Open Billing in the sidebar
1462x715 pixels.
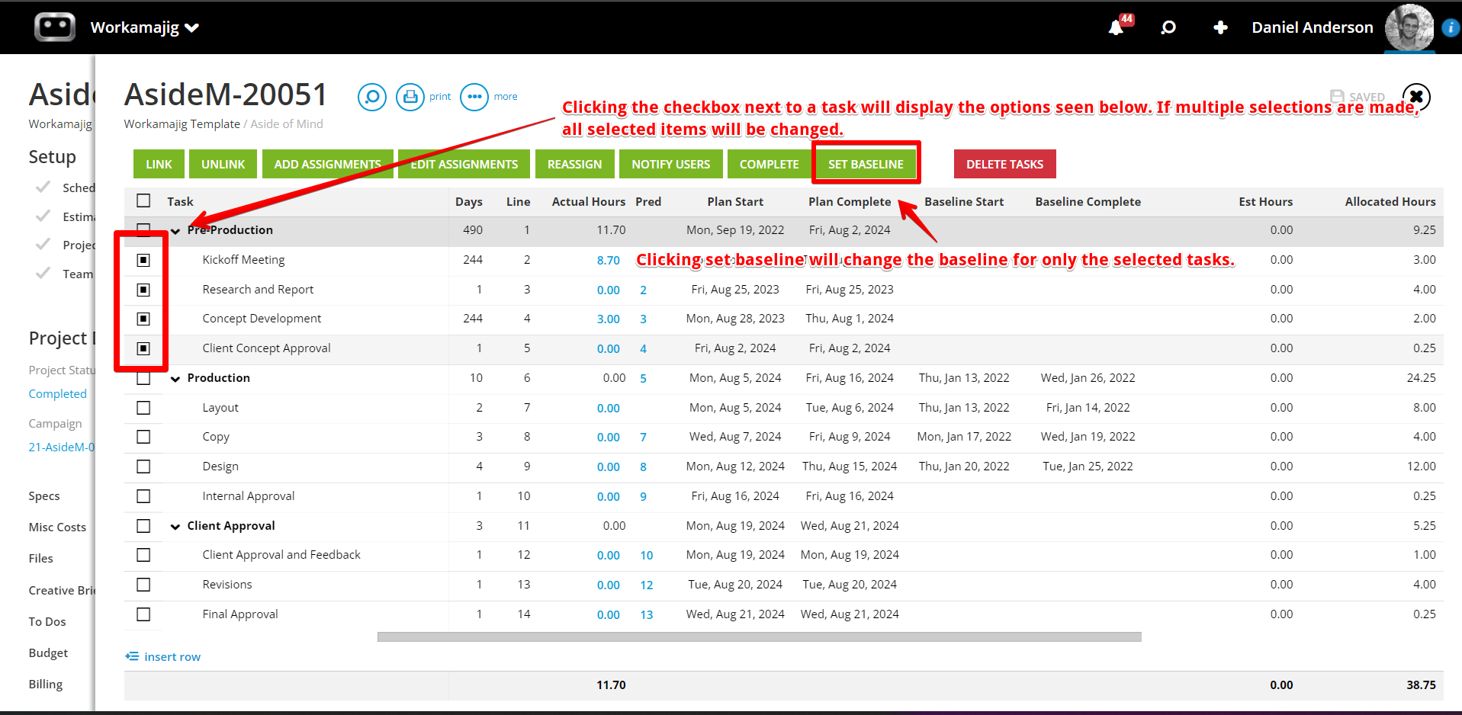tap(46, 684)
